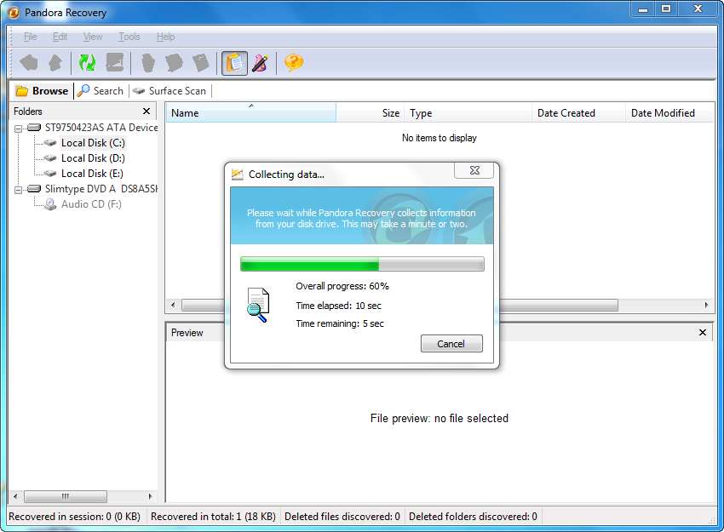Click the Back arrow toolbar icon
Screen dimensions: 724x532
tap(29, 62)
